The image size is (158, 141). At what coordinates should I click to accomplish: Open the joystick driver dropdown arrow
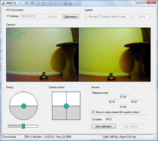click(130, 16)
